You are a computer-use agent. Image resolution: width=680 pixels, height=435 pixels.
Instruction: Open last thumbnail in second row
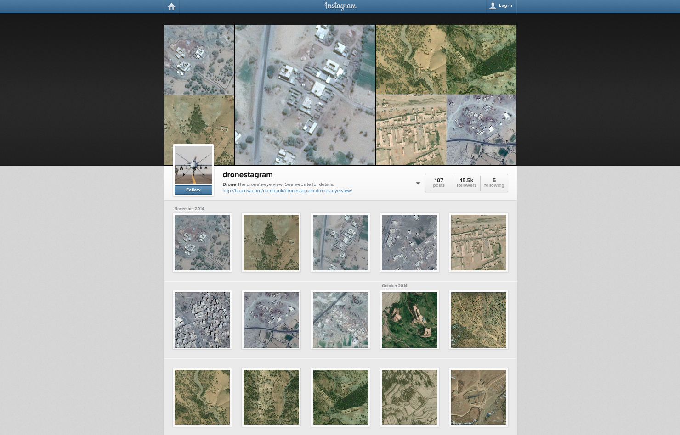[478, 320]
